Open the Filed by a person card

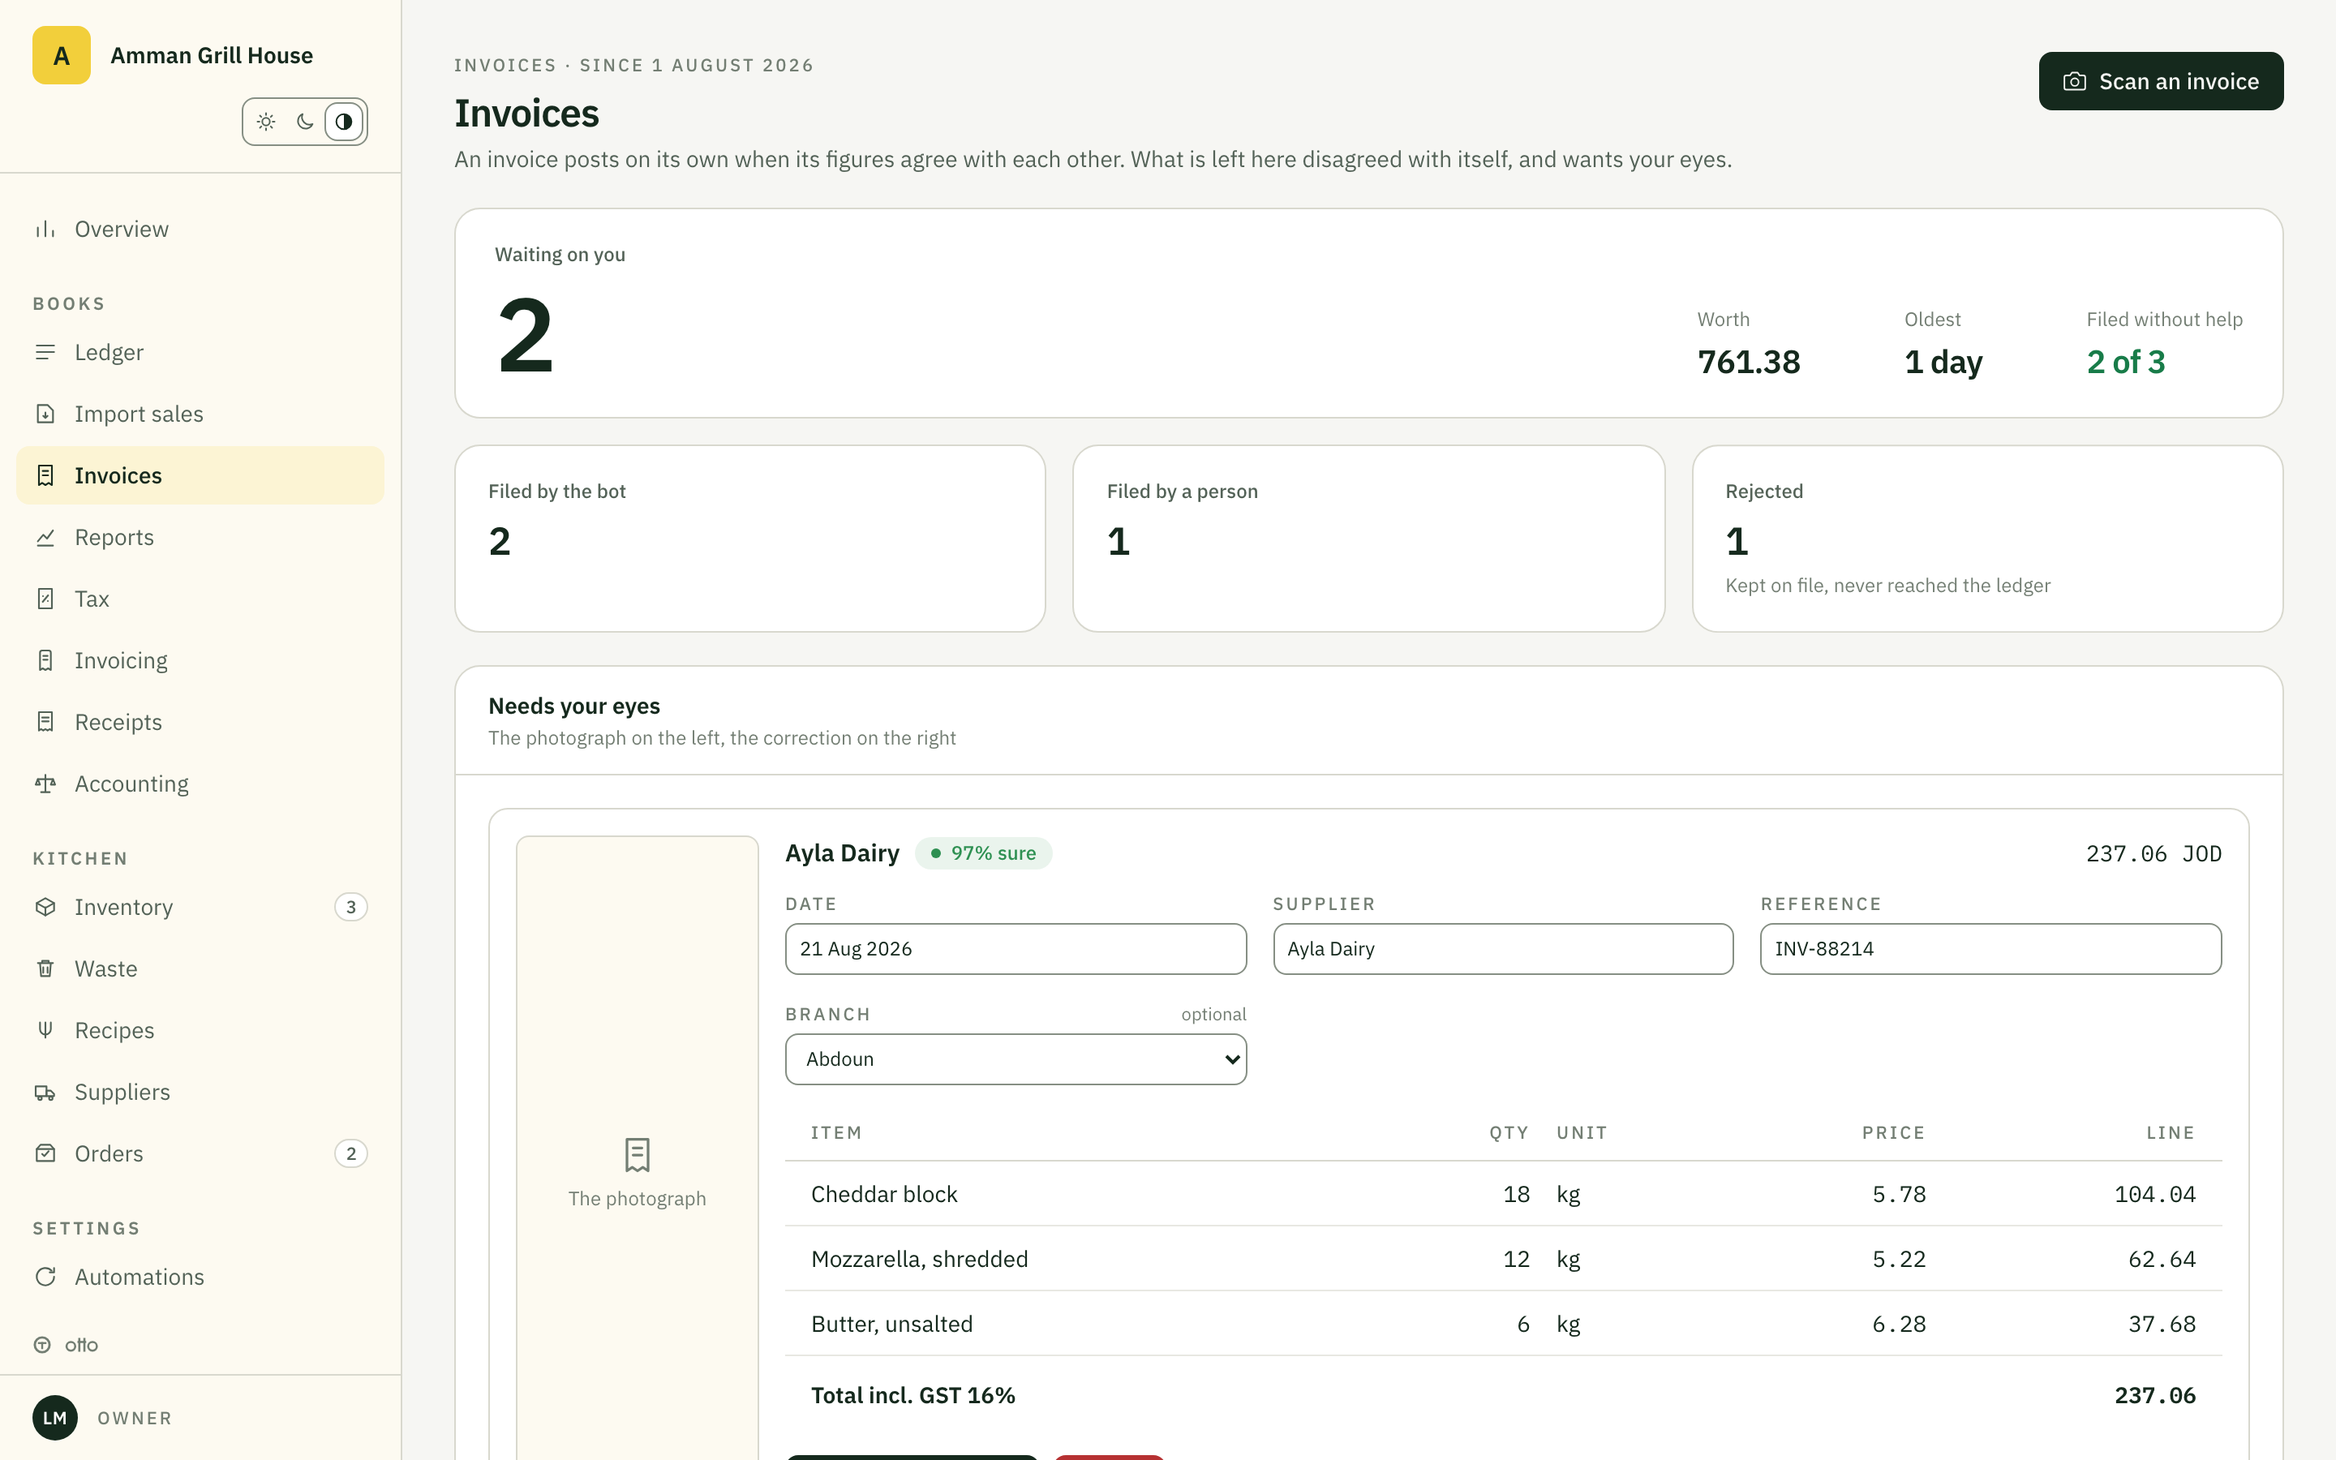pos(1369,539)
